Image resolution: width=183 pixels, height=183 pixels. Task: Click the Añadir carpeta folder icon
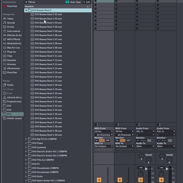[x=4, y=118]
